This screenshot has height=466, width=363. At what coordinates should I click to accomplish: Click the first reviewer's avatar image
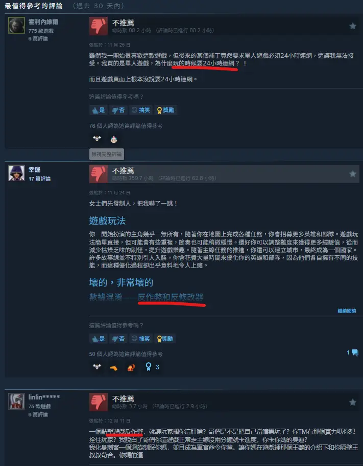[x=17, y=25]
